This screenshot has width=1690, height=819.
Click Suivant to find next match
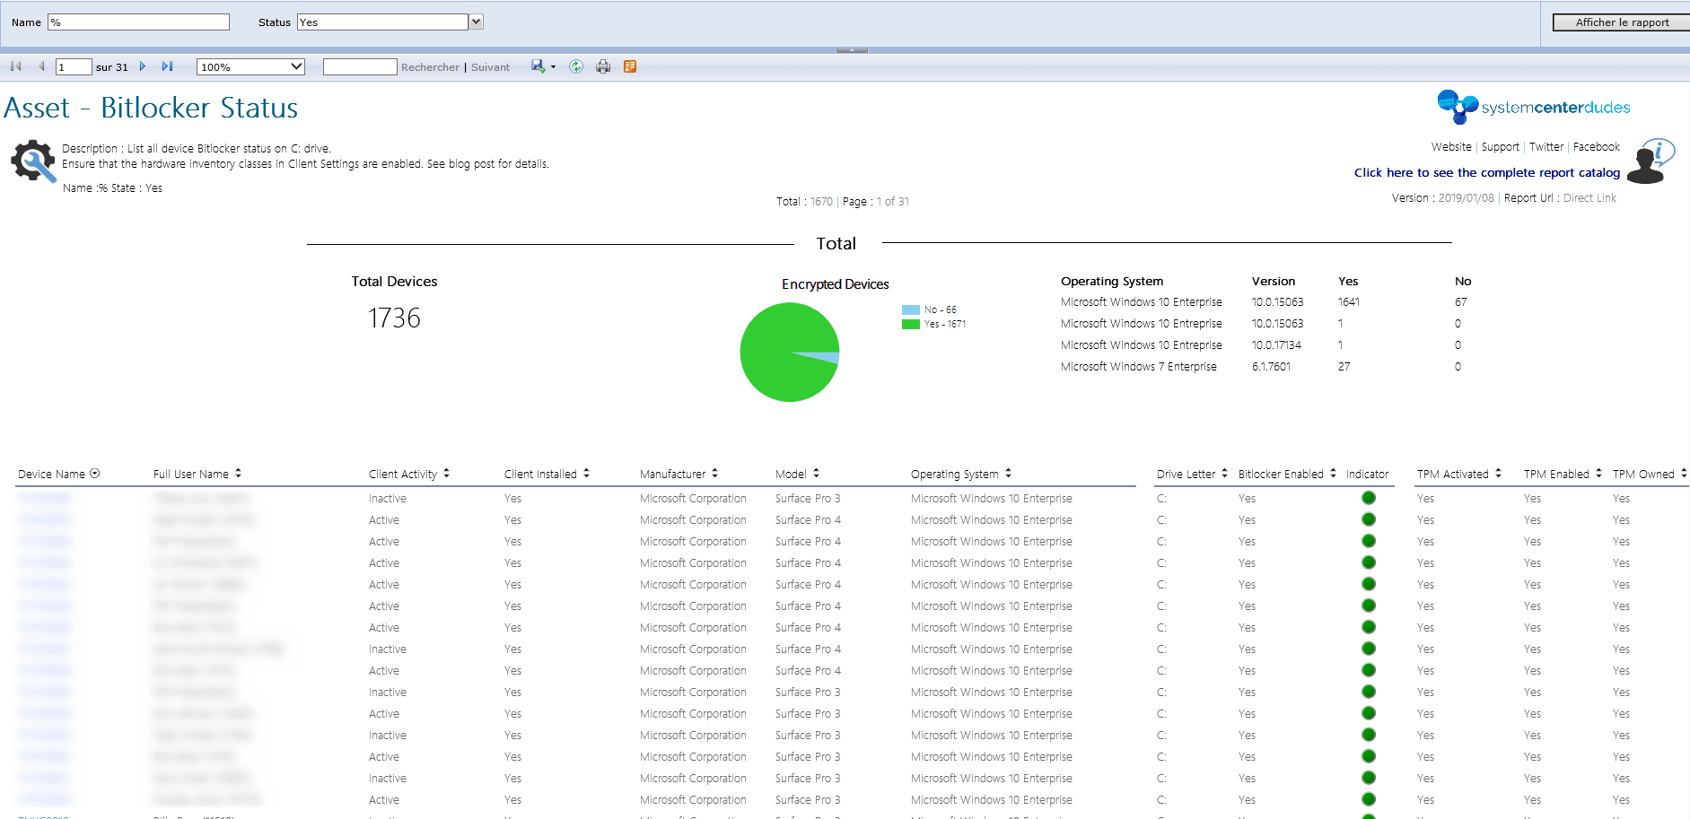[490, 66]
